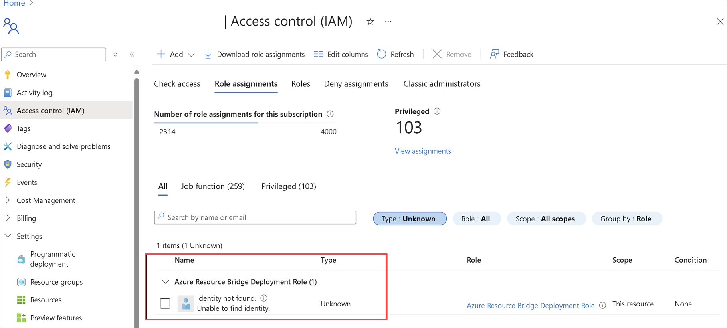Click the Download role assignments icon
Screen dimensions: 727x328
208,54
